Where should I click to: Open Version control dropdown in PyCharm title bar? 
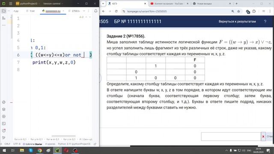point(53,3)
